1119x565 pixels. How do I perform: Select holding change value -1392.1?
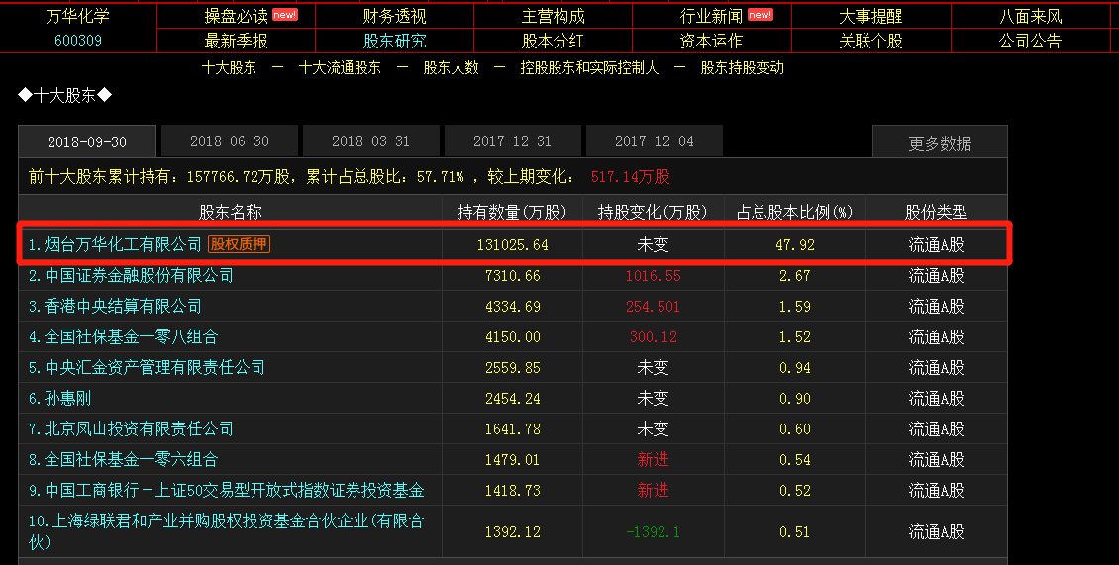click(x=653, y=532)
